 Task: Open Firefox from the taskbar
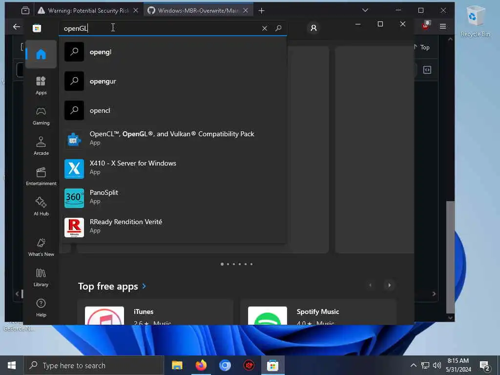(x=201, y=365)
